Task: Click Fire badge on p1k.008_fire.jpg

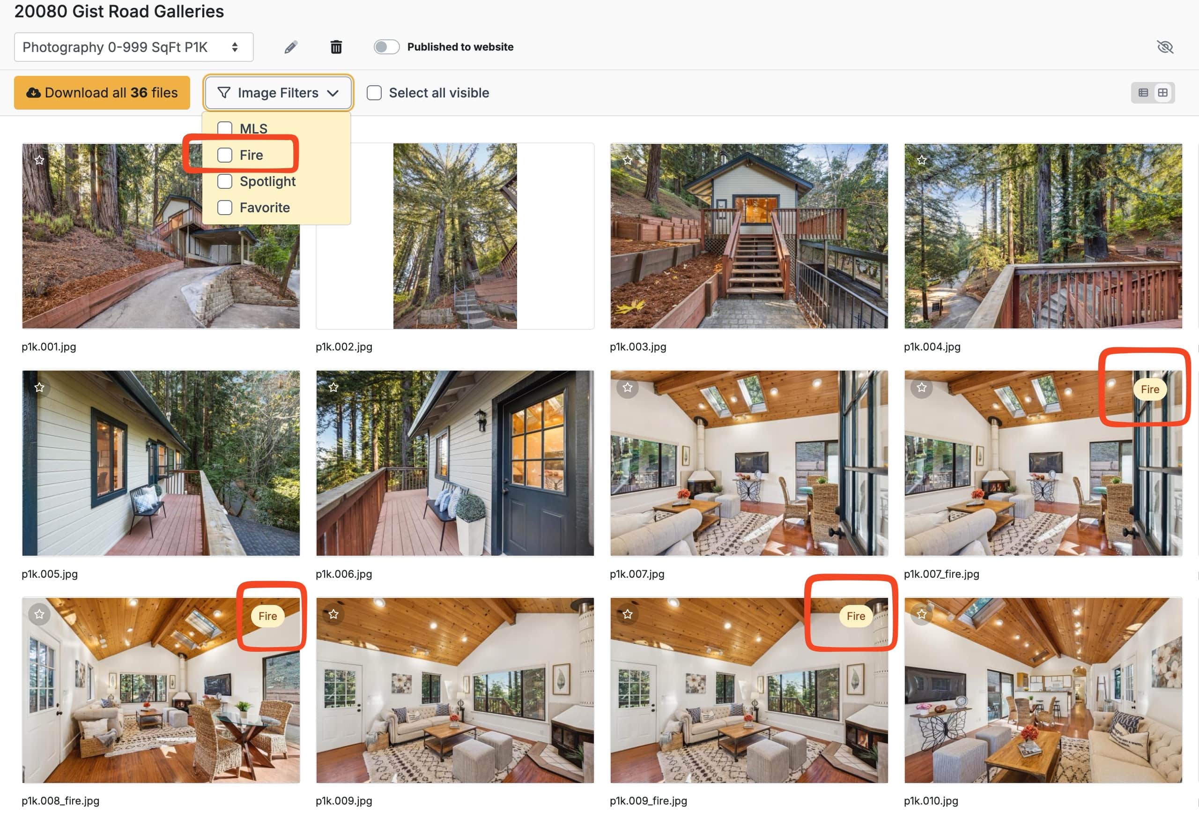Action: [267, 616]
